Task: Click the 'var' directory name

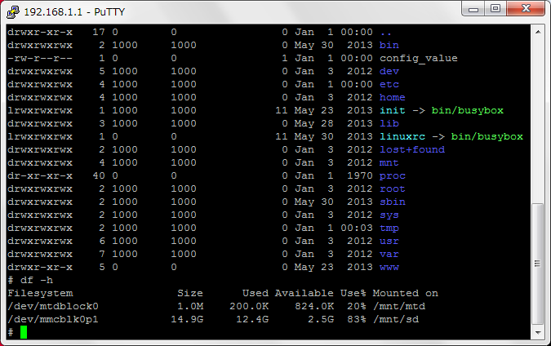Action: (389, 255)
